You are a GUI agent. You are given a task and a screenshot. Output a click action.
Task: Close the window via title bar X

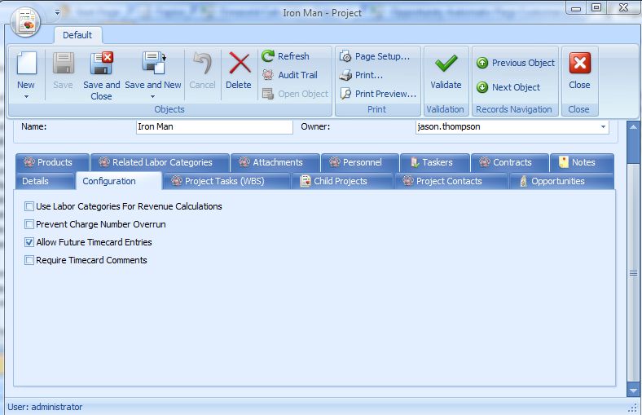(623, 8)
